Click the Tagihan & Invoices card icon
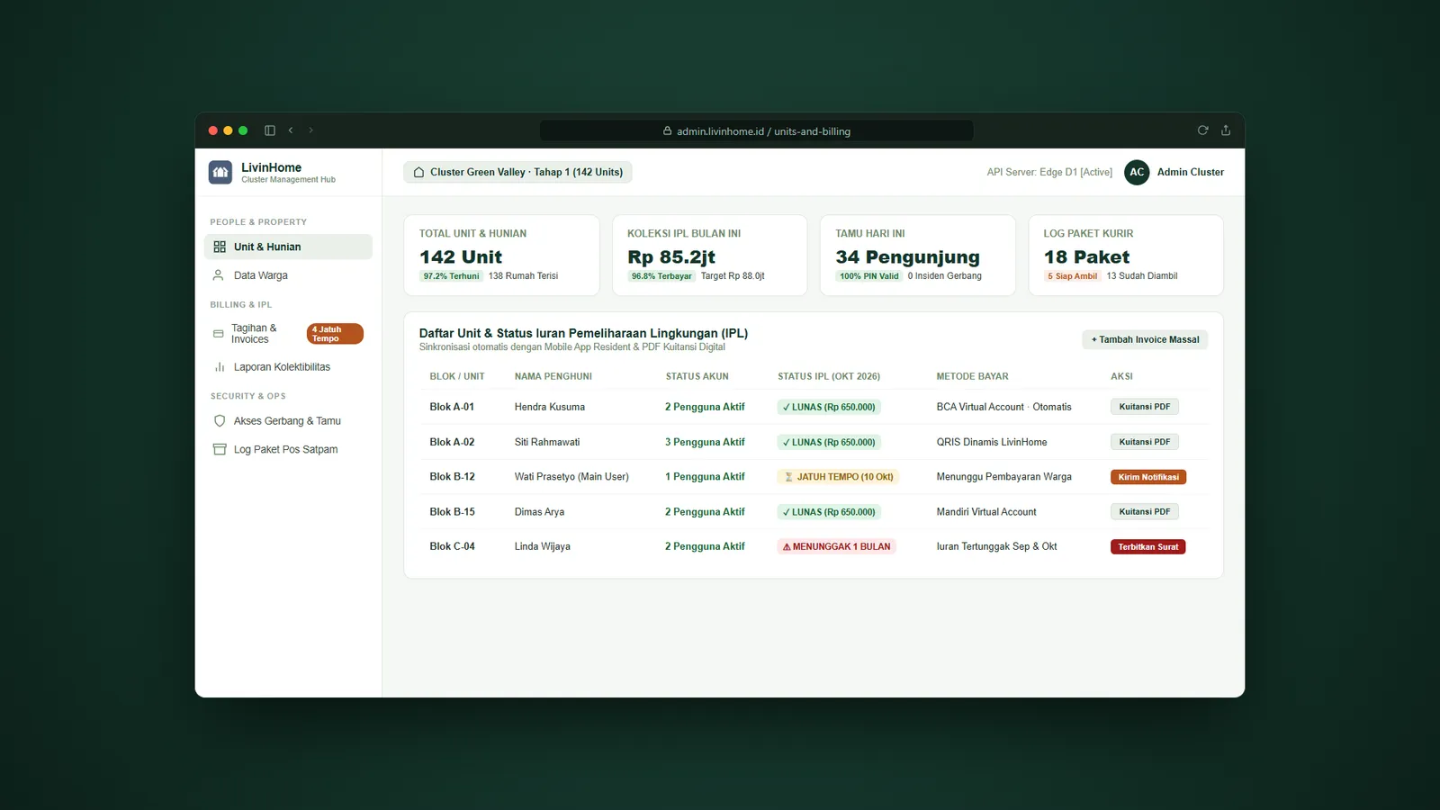 tap(218, 334)
